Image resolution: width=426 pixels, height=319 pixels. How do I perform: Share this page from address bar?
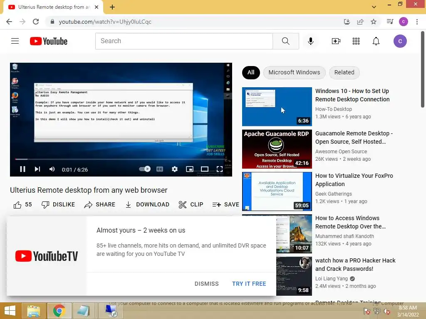[360, 22]
